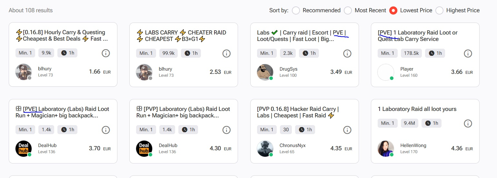497x178 pixels.
Task: Choose Highest Price sorting
Action: pyautogui.click(x=439, y=11)
